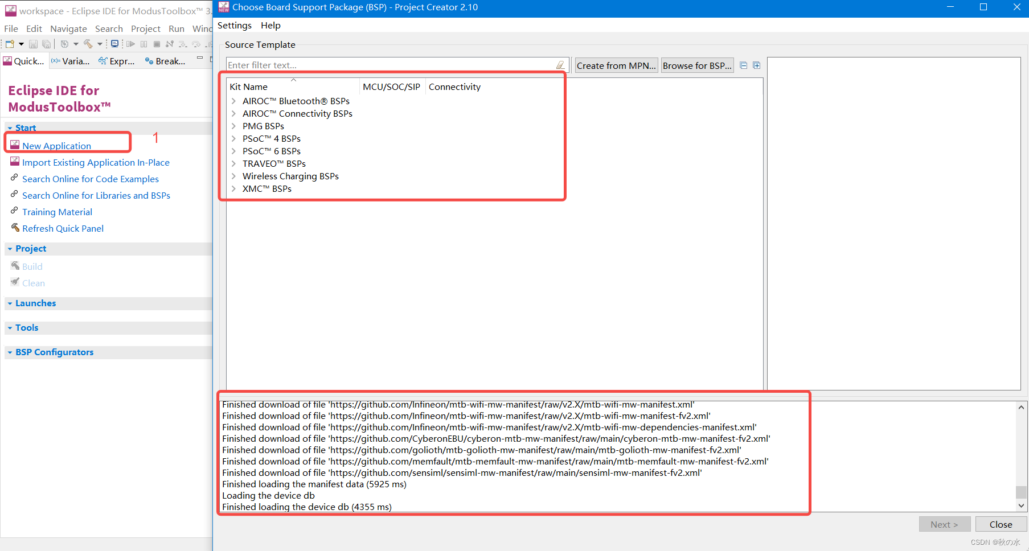
Task: Open the dropdown arrow beside the build-target icon
Action: pyautogui.click(x=76, y=44)
